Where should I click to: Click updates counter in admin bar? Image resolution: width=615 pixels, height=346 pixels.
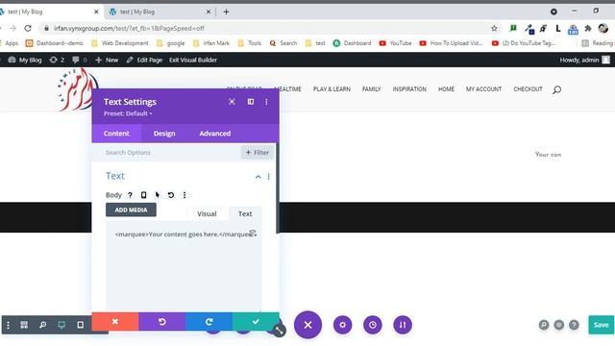(58, 60)
